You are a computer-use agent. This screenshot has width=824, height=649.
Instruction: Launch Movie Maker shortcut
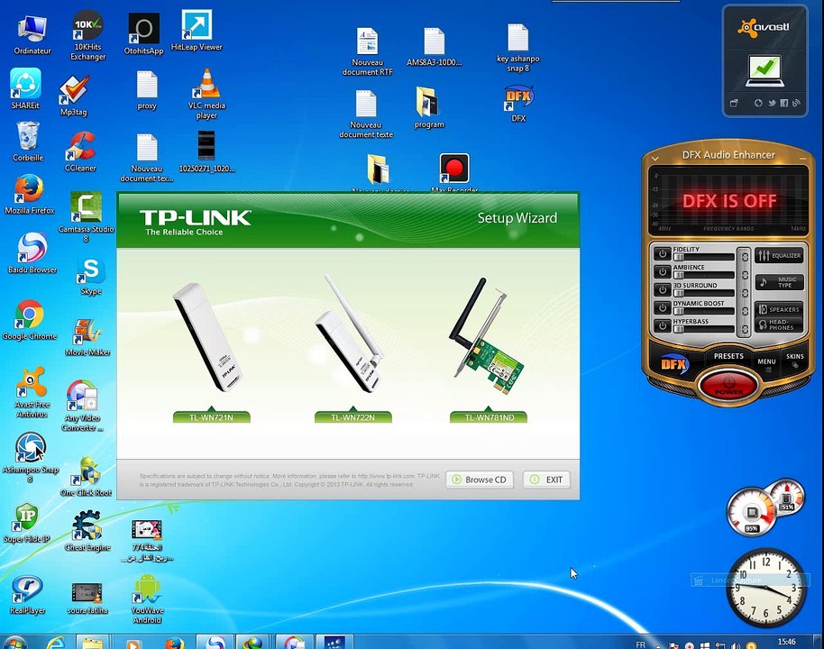pos(87,337)
